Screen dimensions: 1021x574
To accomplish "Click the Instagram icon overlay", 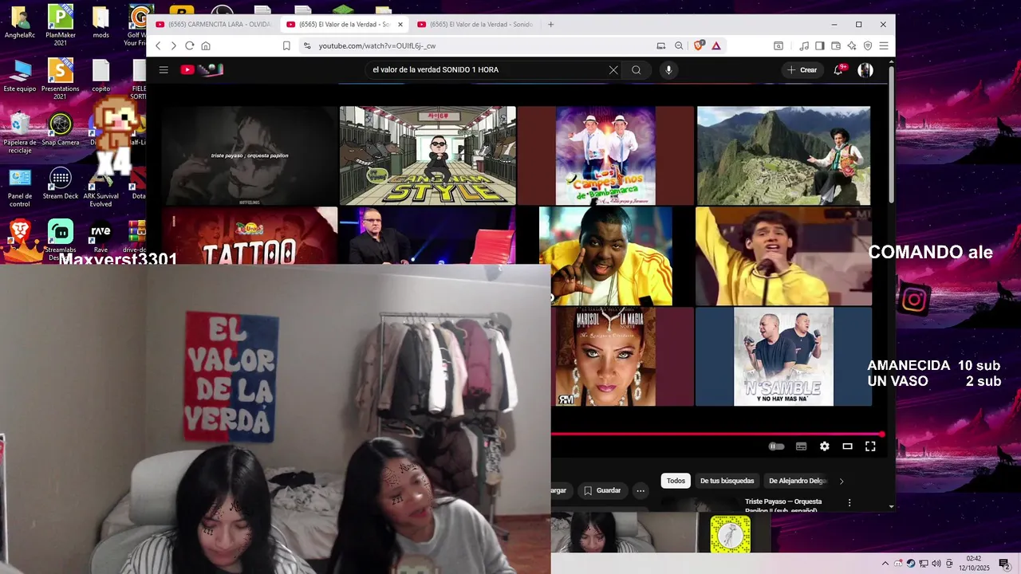I will [915, 300].
